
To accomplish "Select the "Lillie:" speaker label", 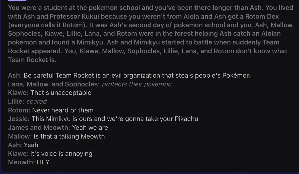I will (16, 101).
